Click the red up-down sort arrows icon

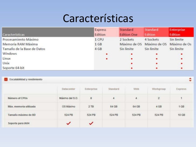pos(190,79)
